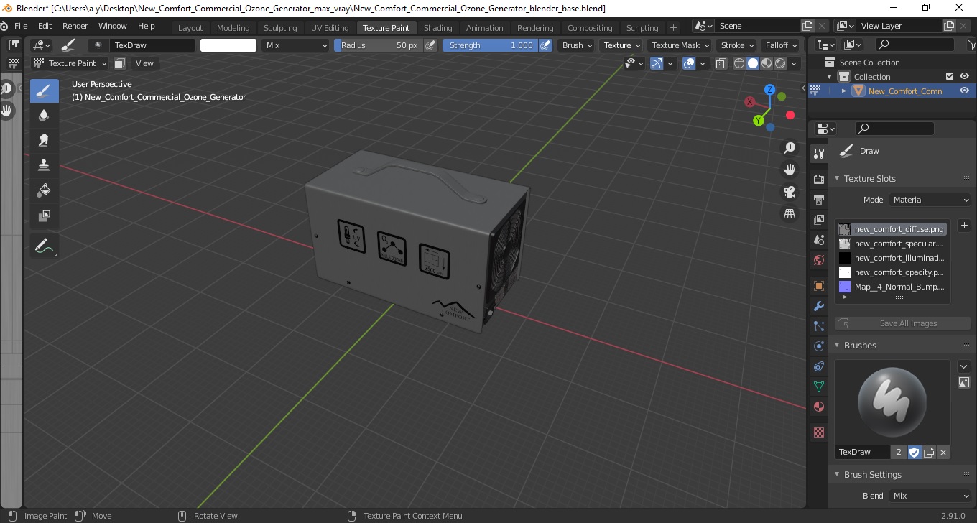Hide Collection with its eye icon
This screenshot has height=523, width=977.
tap(964, 76)
